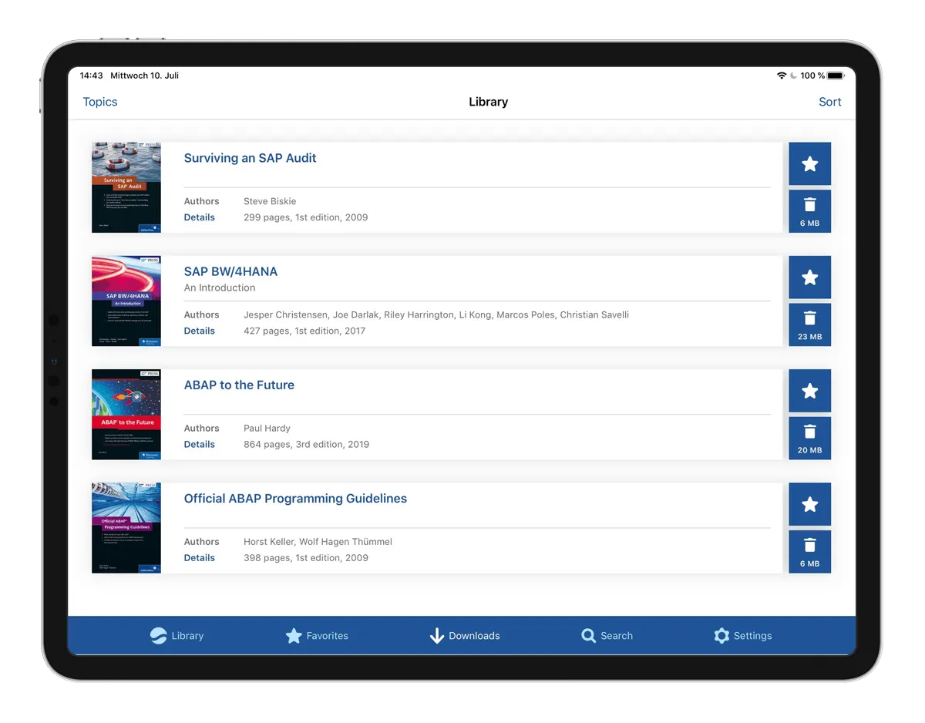Star the Official ABAP Programming Guidelines book

pos(809,503)
